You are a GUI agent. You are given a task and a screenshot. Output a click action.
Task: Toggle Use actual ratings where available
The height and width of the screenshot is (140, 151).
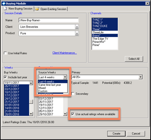pos(73,114)
